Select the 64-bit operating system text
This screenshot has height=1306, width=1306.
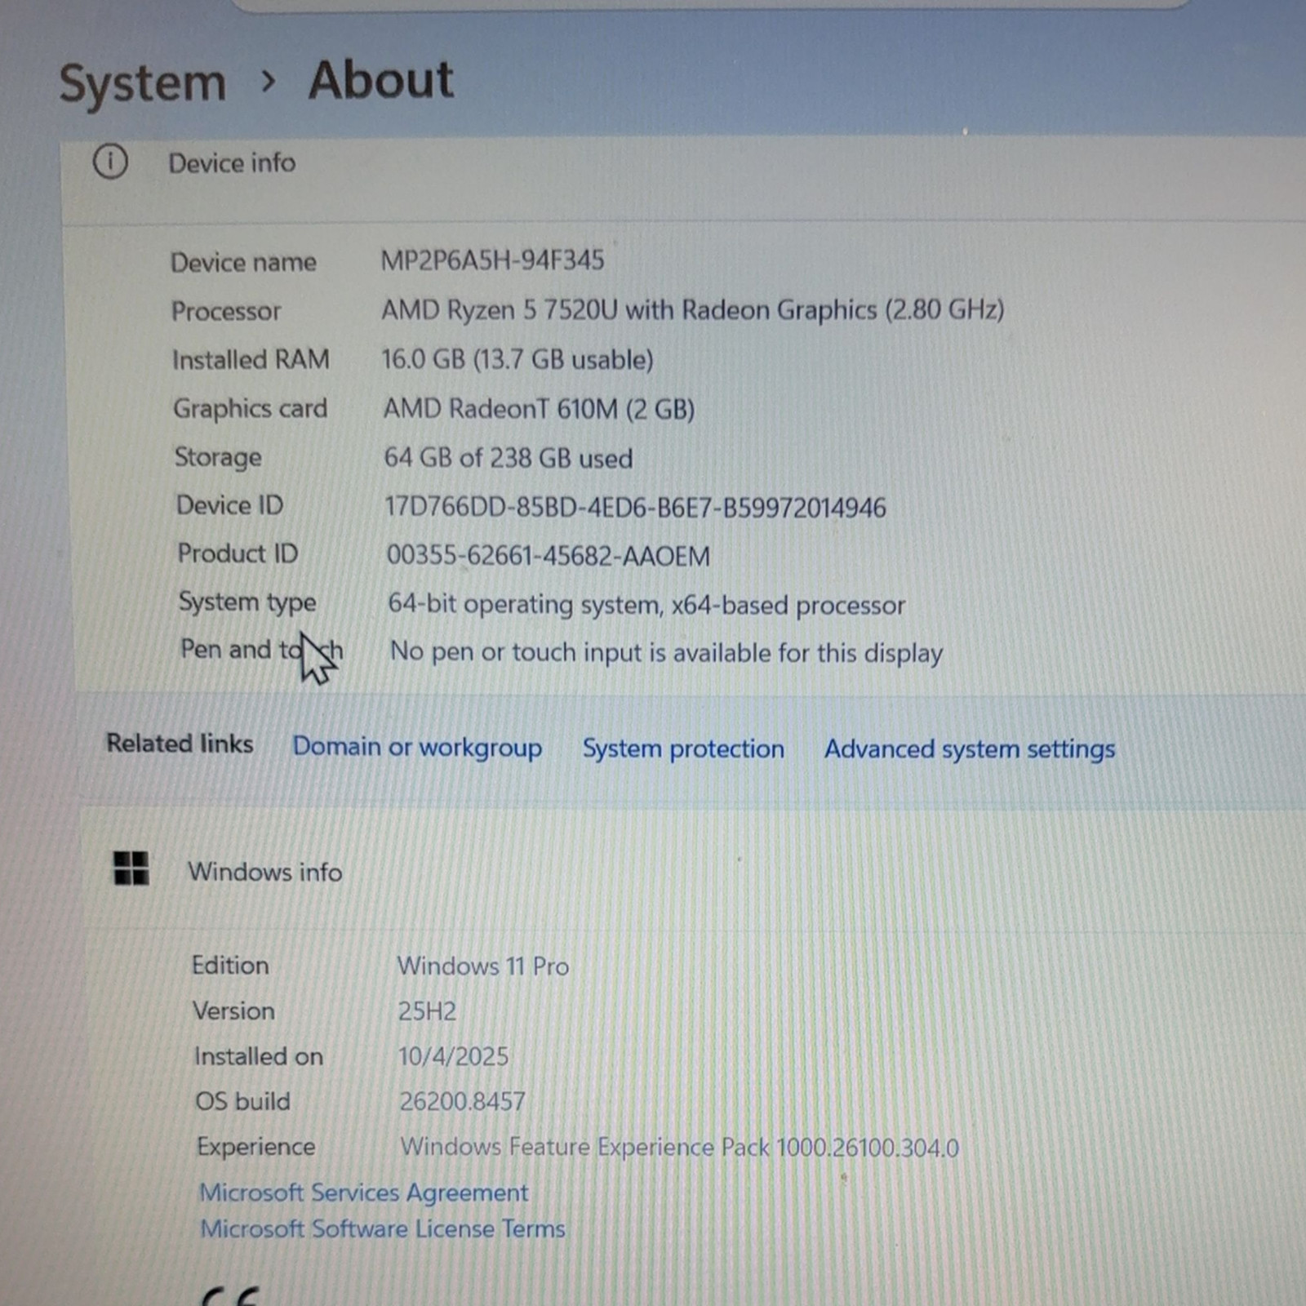click(x=646, y=605)
